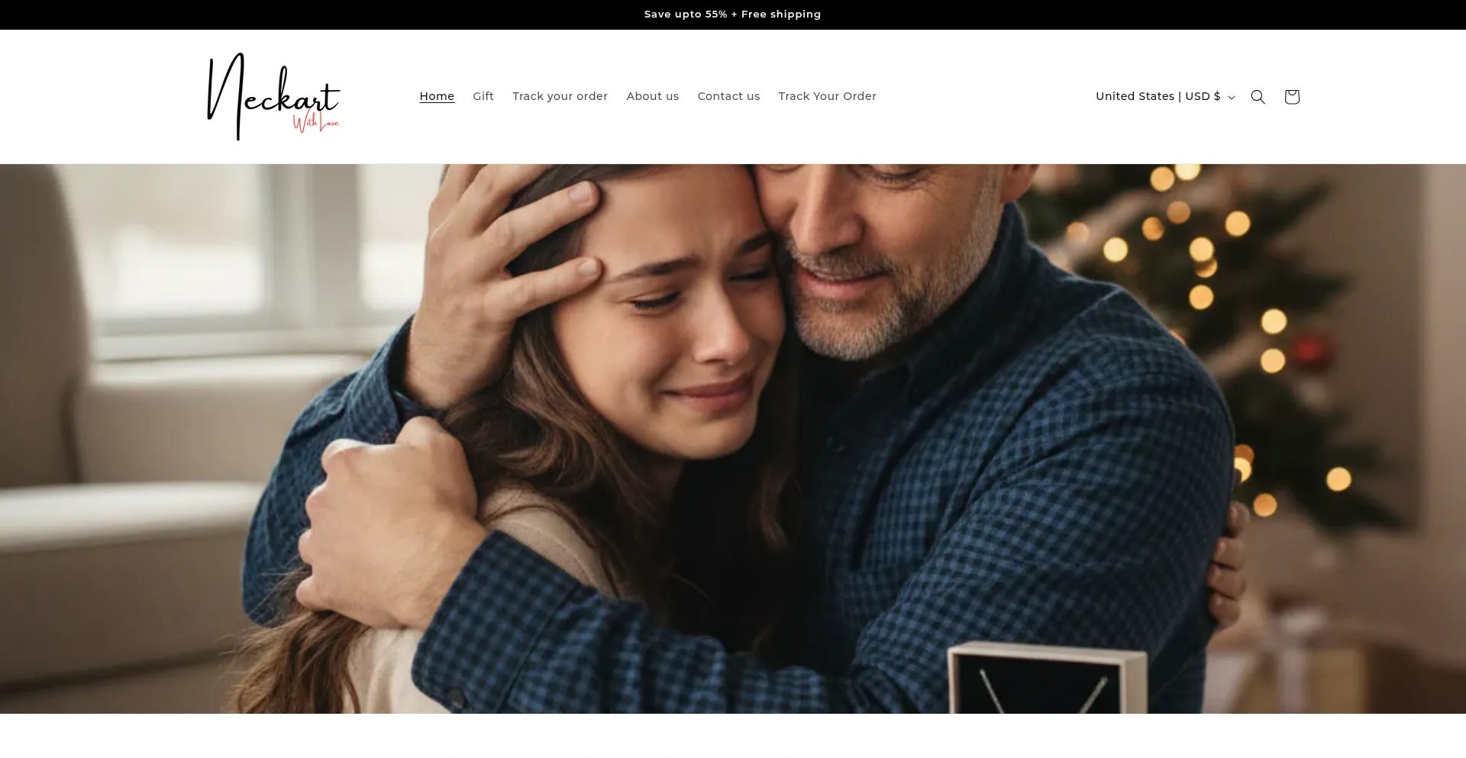Screen dimensions: 1466x758
Task: Click the Christmas tree in hero image
Action: [1252, 305]
